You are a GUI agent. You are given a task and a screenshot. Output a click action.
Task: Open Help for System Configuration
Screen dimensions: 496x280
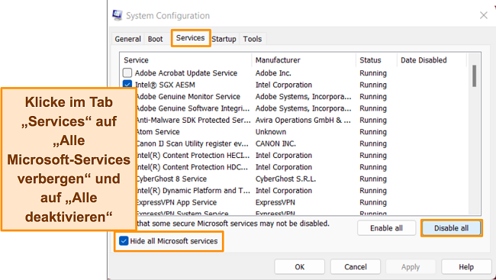[x=466, y=267]
